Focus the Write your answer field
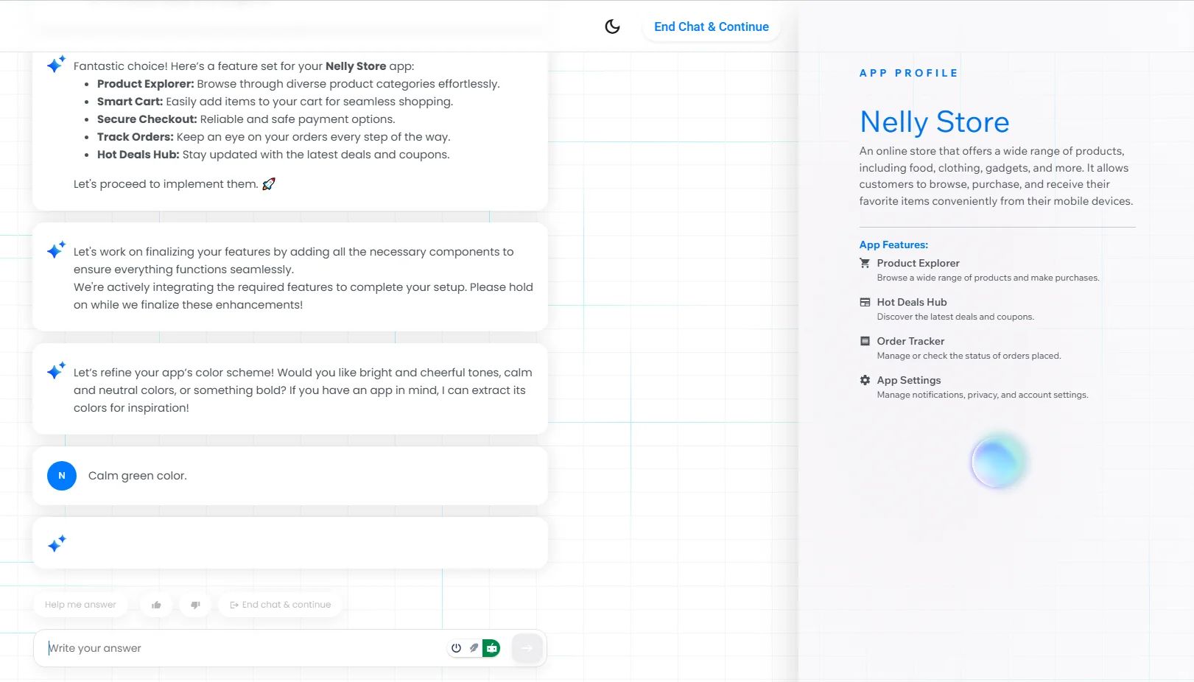The height and width of the screenshot is (682, 1194). point(243,648)
